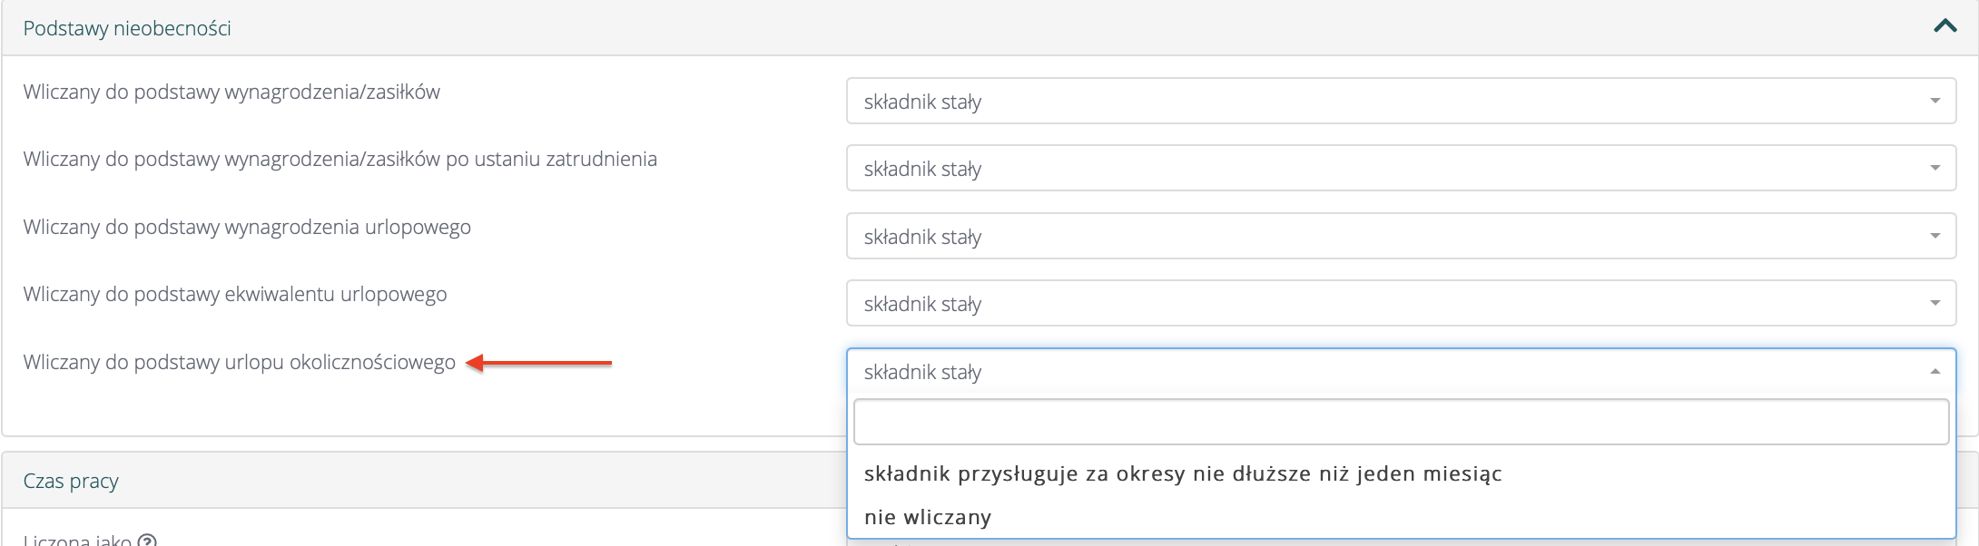Image resolution: width=1979 pixels, height=546 pixels.
Task: Choose the "nie wliczany" option
Action: [x=927, y=517]
